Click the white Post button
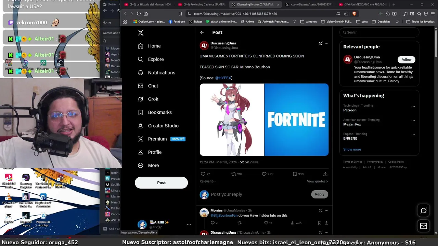Screen dimensions: 438x246 (x=161, y=183)
